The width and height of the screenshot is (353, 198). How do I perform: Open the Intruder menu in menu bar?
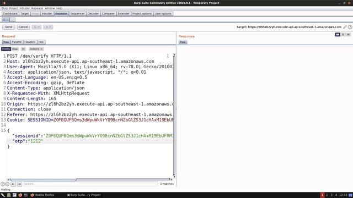pos(25,8)
